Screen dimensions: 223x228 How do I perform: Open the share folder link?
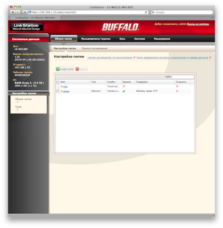[66, 91]
